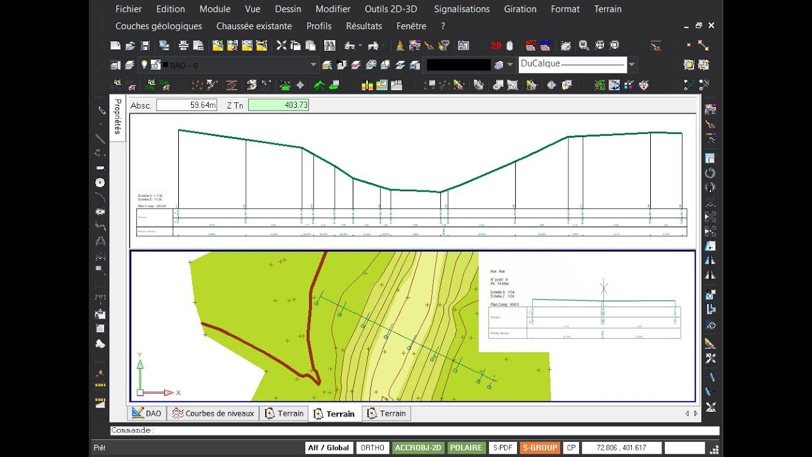Paste from clipboard with Paste icon
The width and height of the screenshot is (812, 457).
pos(310,46)
